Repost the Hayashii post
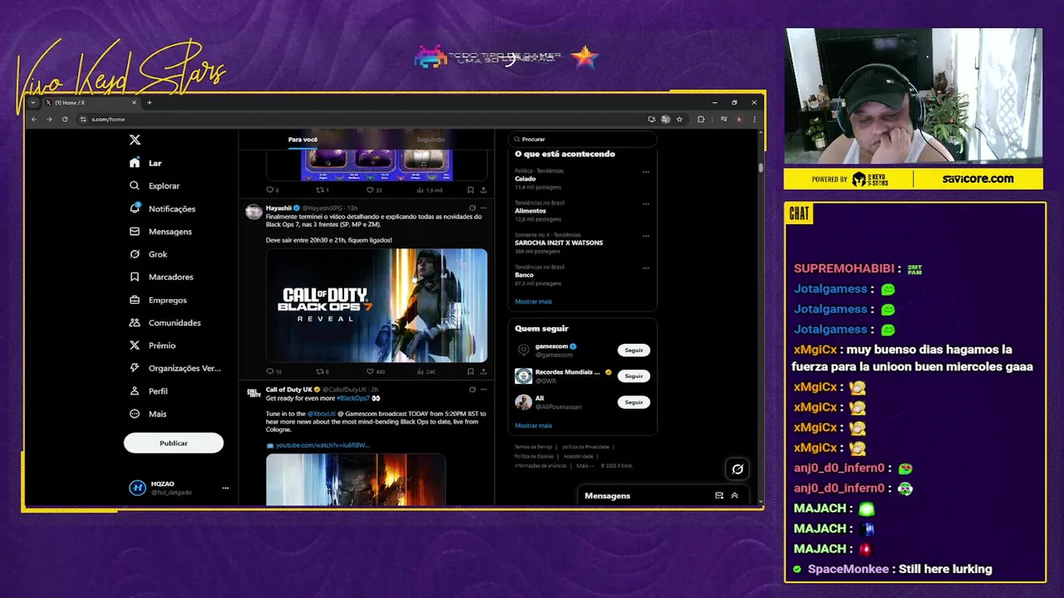1064x598 pixels. pos(320,371)
